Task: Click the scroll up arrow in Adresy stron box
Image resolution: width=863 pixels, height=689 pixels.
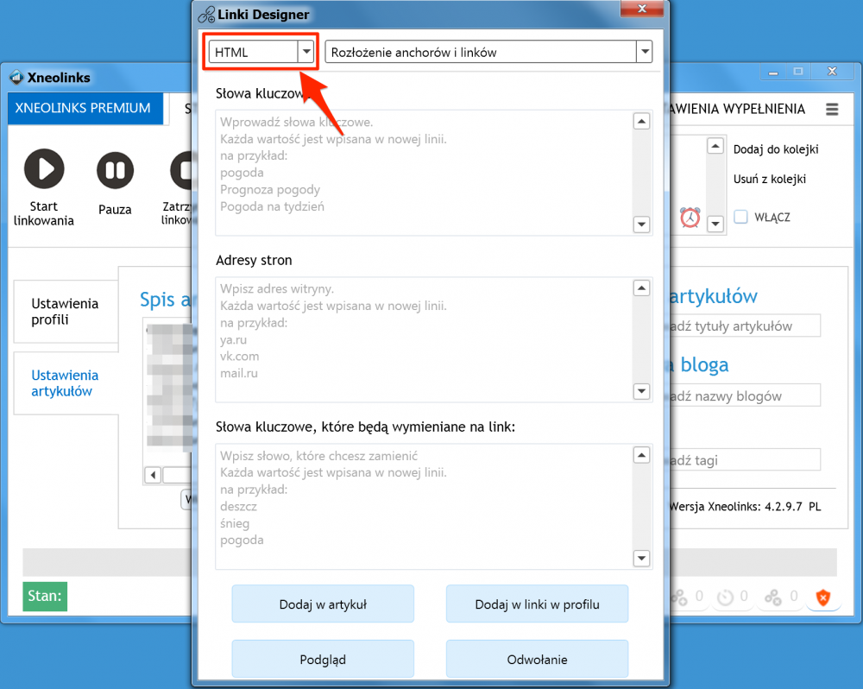Action: [x=642, y=288]
